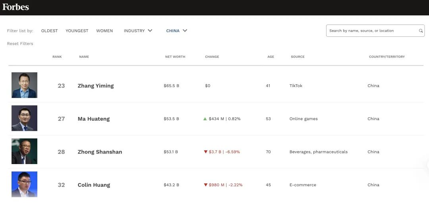Viewport: 429px width, 208px height.
Task: Click the Reset Filters link
Action: click(20, 43)
